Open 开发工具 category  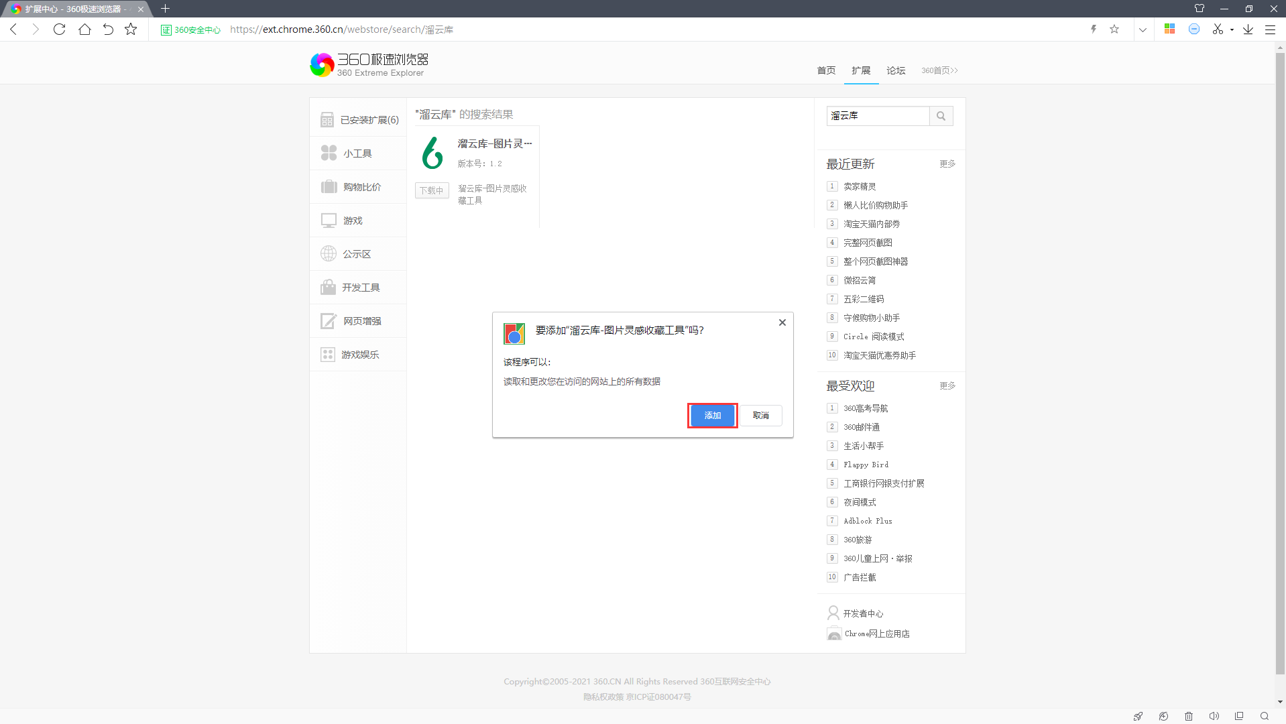359,288
